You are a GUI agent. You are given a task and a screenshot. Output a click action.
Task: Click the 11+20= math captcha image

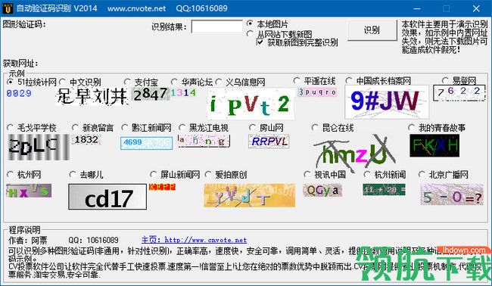(385, 189)
